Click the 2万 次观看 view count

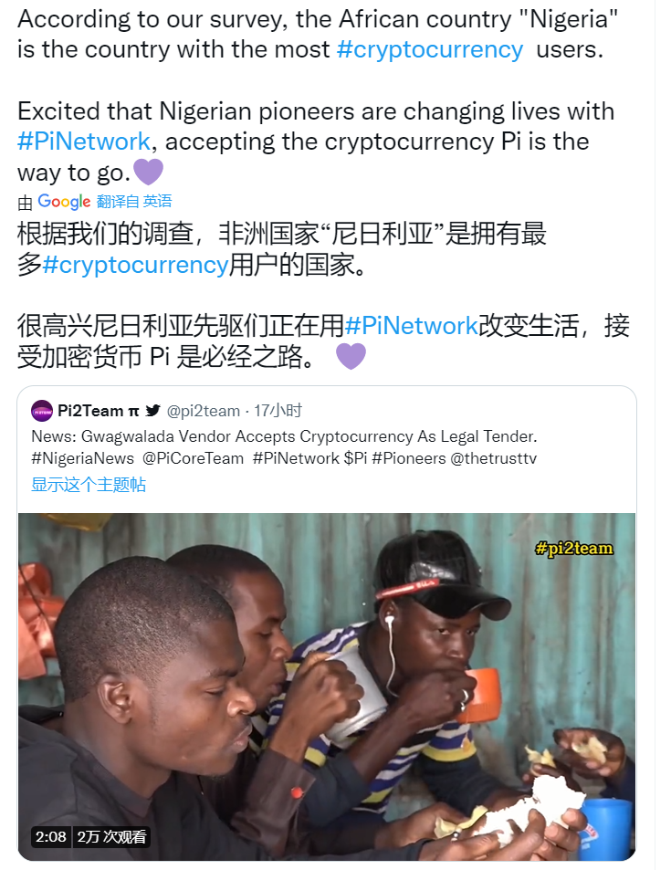(111, 837)
